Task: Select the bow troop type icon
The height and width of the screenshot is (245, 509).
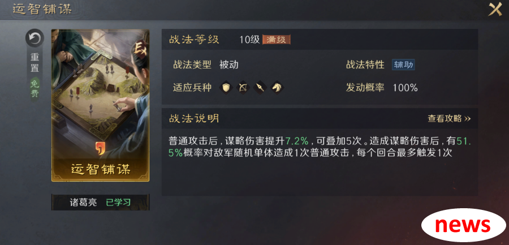Action: [x=243, y=87]
